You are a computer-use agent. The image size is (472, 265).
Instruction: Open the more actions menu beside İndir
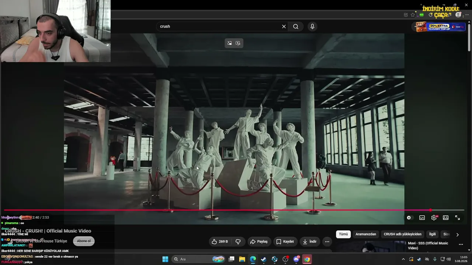coord(327,241)
